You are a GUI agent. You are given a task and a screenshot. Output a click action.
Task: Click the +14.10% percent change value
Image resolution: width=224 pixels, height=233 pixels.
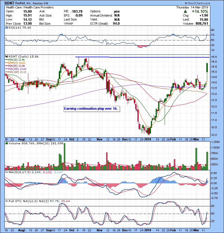pyautogui.click(x=200, y=12)
